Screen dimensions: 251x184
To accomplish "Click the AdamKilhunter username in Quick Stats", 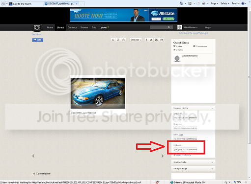I will (190, 56).
